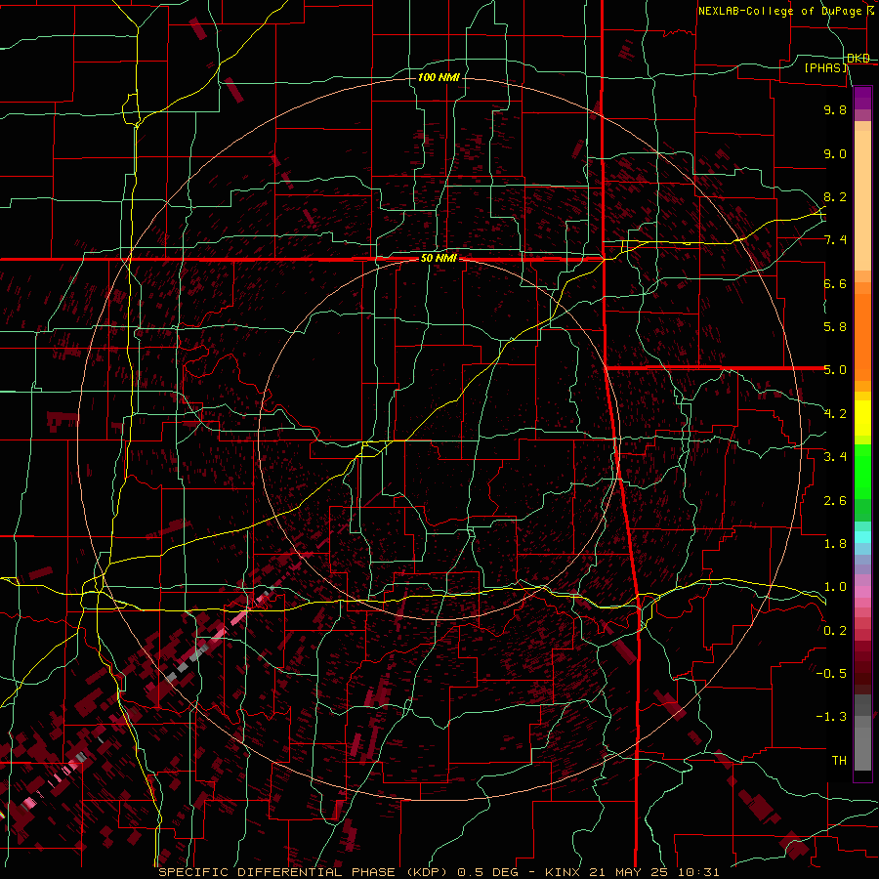Click the 8.2 value on the color scale
Image resolution: width=879 pixels, height=879 pixels.
point(835,196)
